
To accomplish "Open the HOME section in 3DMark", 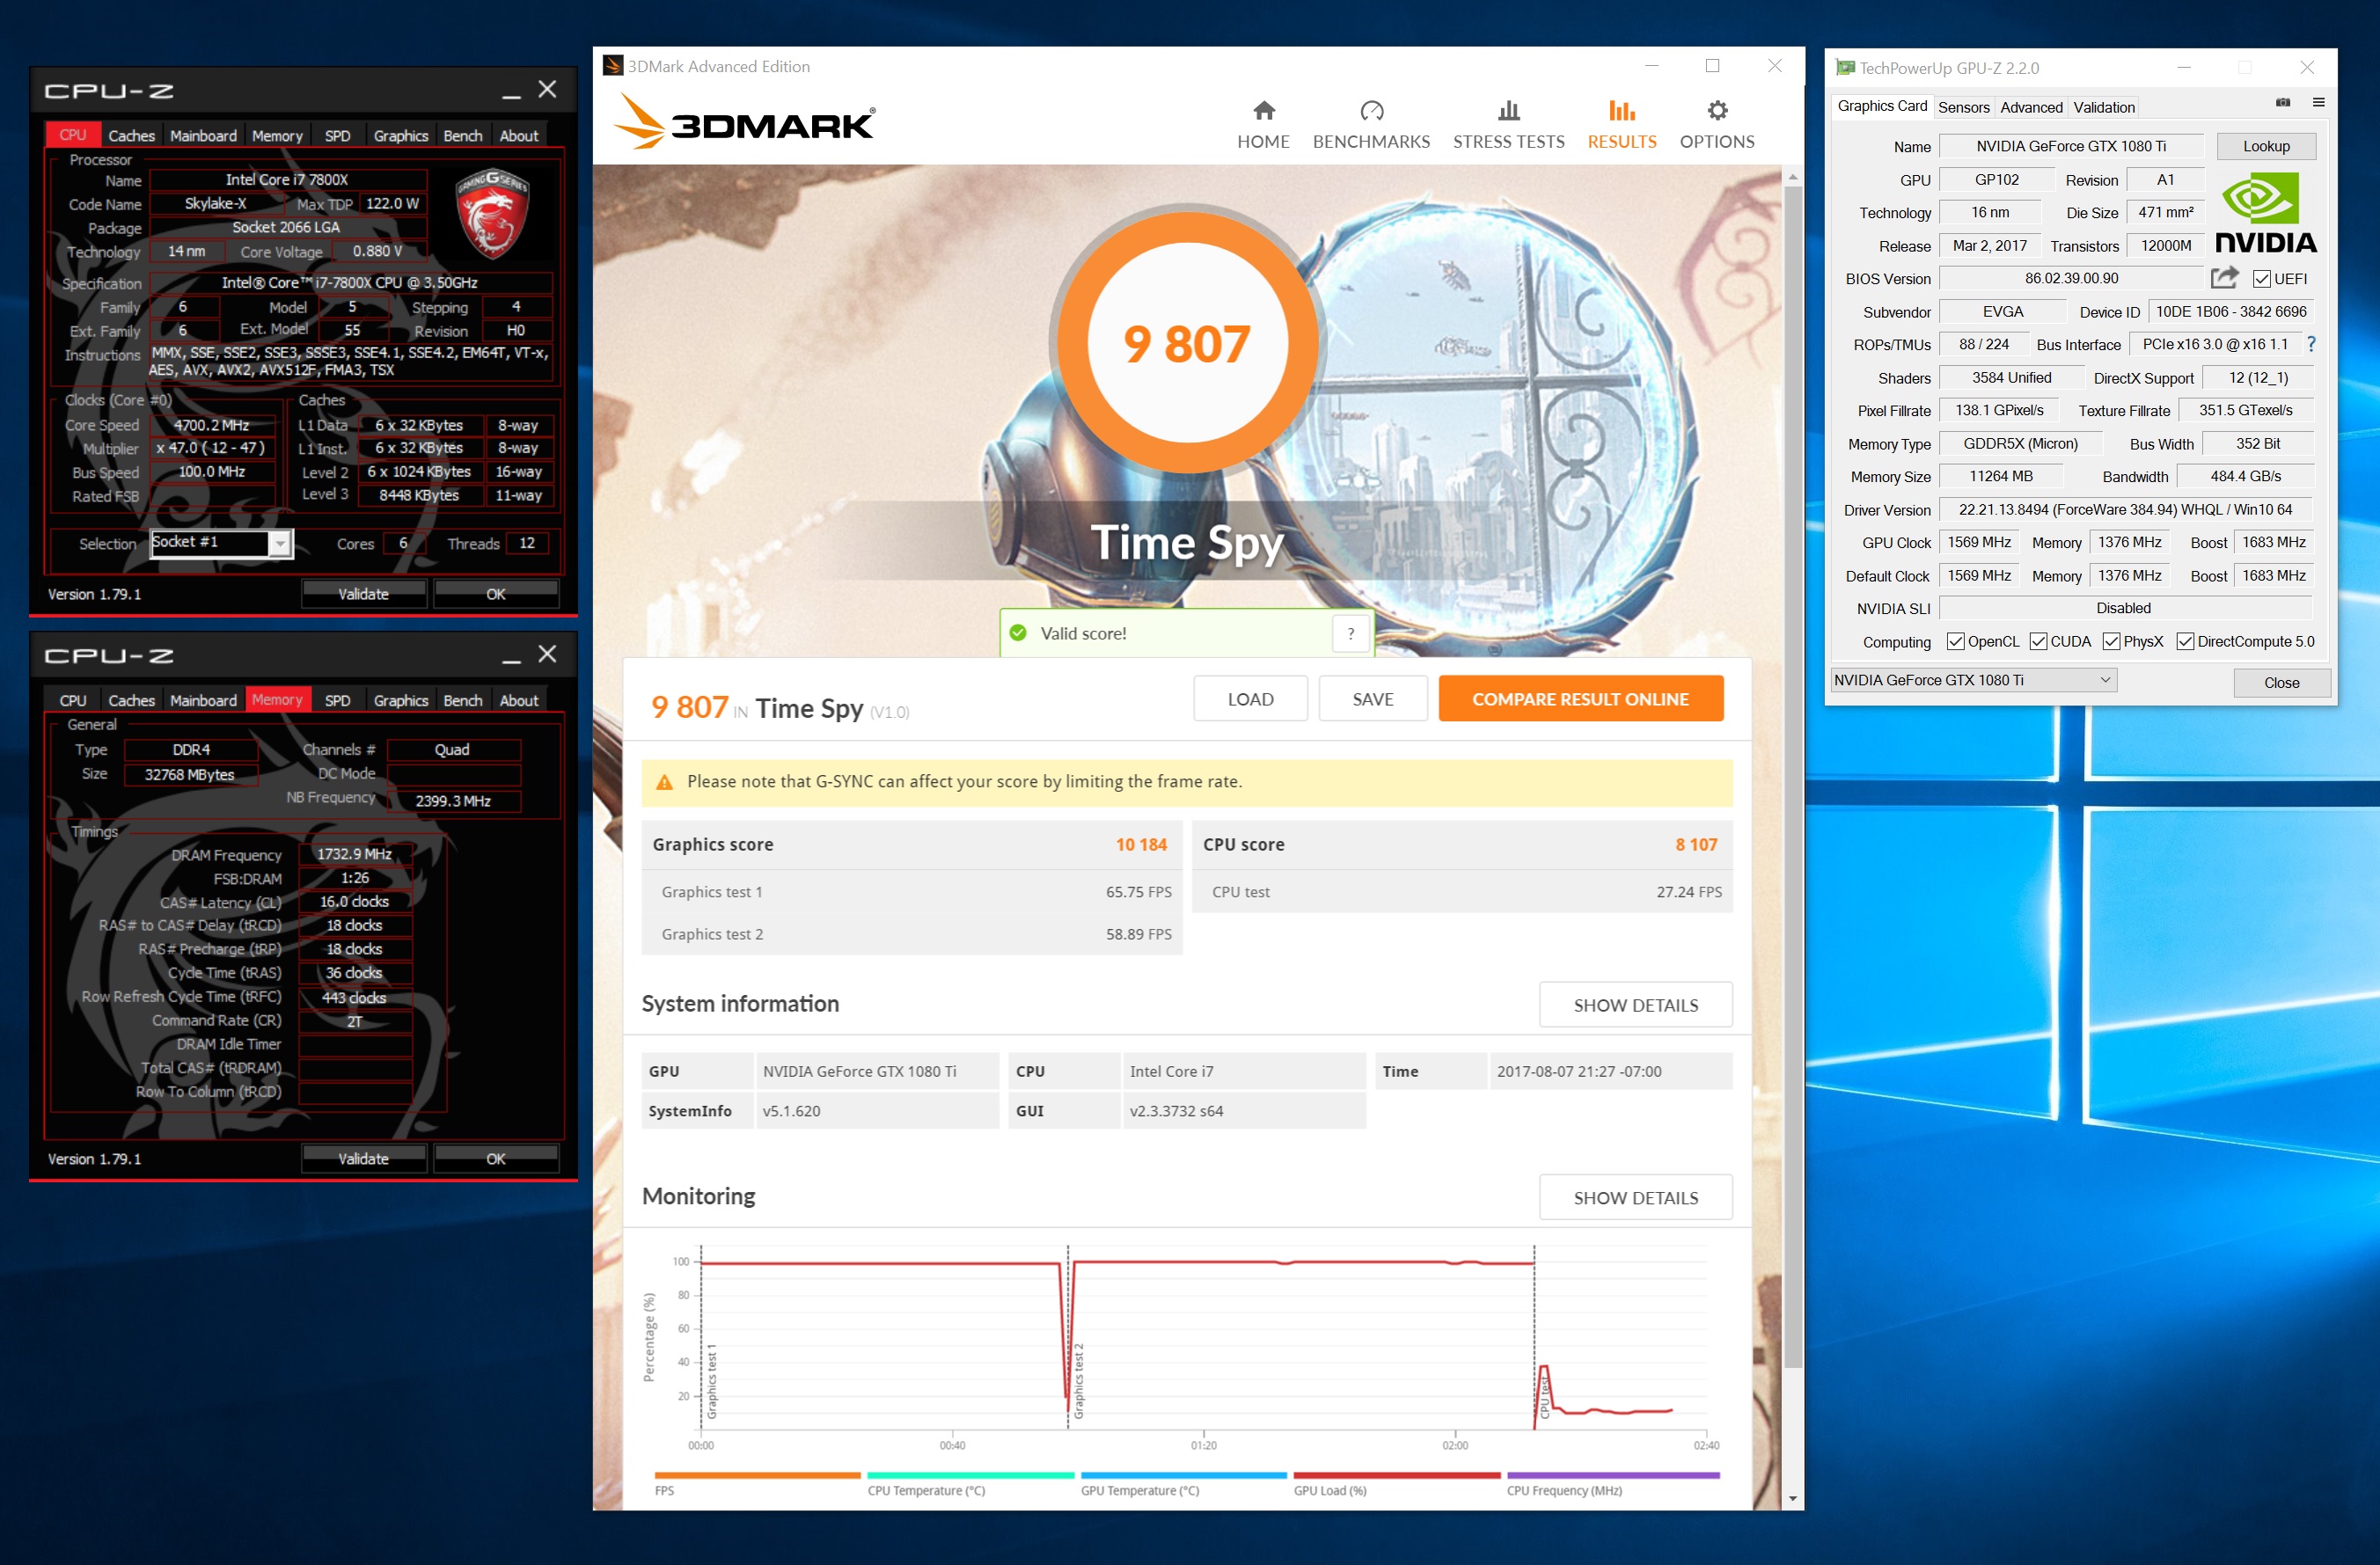I will pos(1263,125).
